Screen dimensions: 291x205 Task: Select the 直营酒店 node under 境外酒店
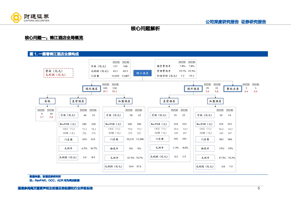coord(169,101)
